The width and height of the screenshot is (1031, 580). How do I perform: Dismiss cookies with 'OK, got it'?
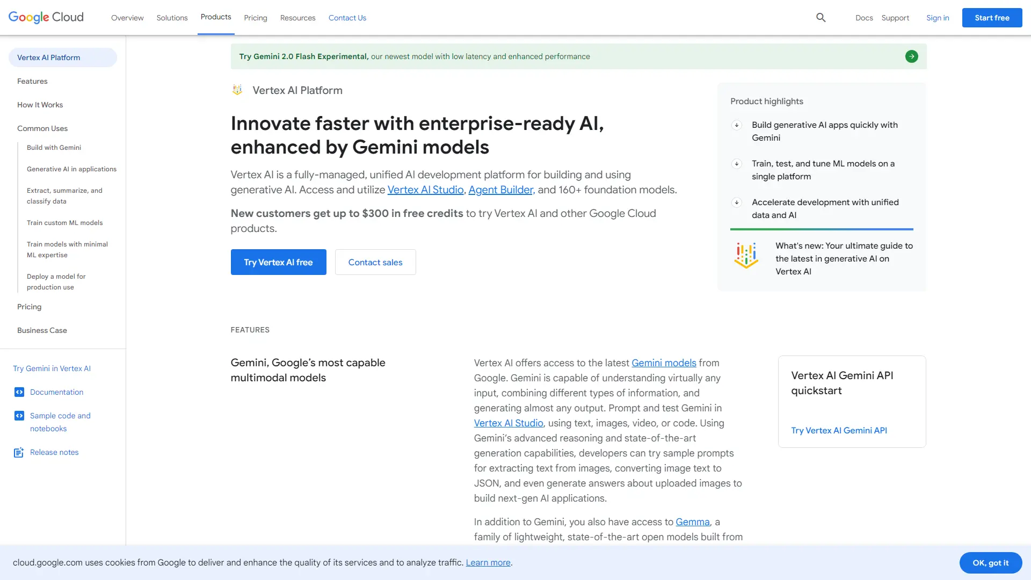(990, 562)
